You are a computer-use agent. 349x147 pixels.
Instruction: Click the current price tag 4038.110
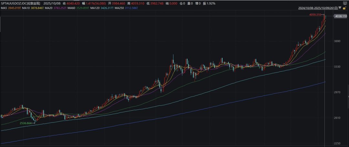(x=341, y=16)
